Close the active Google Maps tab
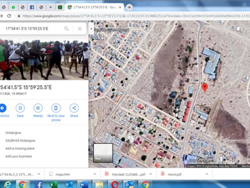The image size is (250, 188). click(x=120, y=7)
